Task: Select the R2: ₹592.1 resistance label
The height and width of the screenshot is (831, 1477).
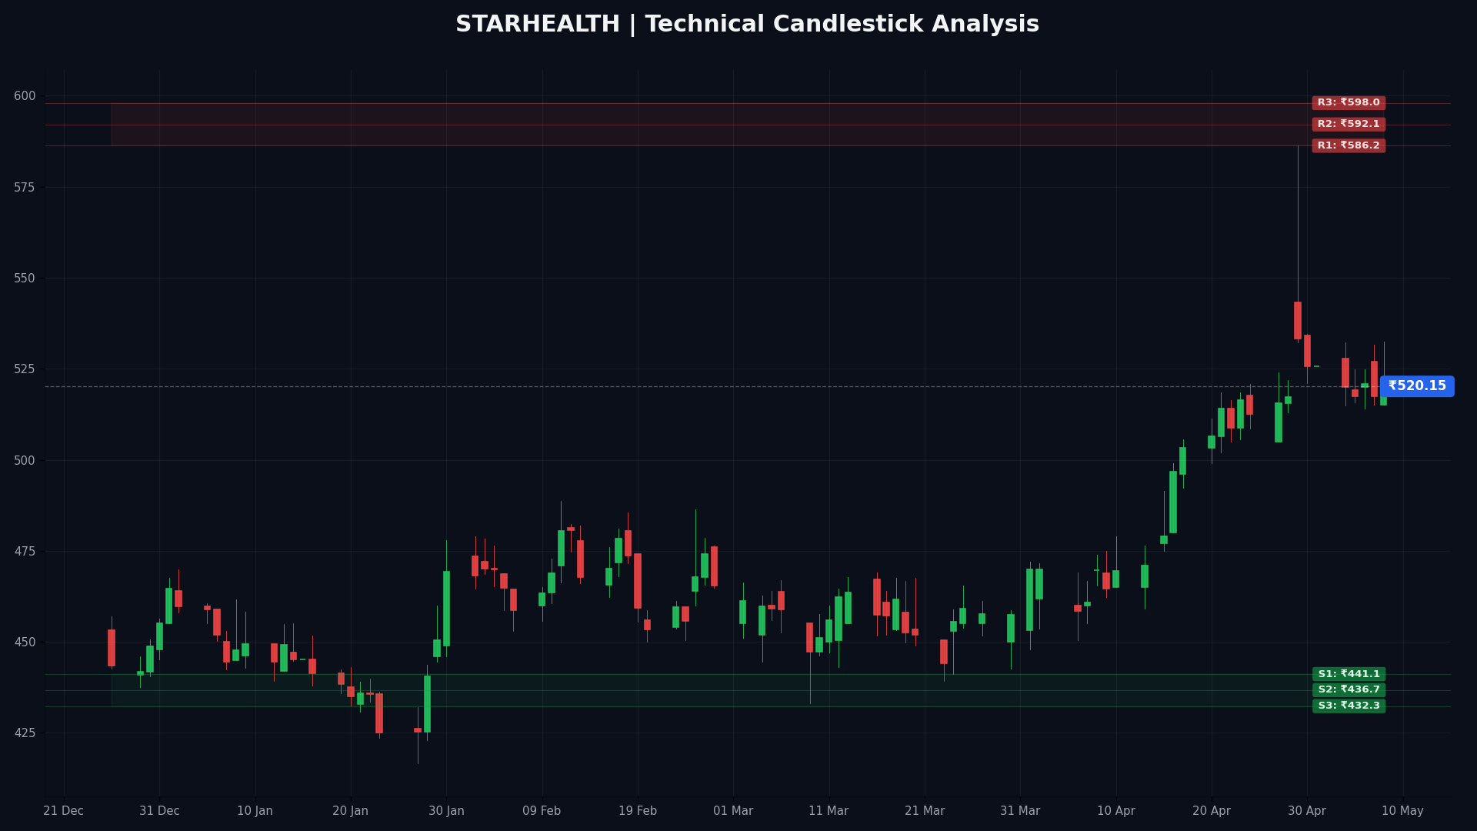Action: (x=1349, y=125)
